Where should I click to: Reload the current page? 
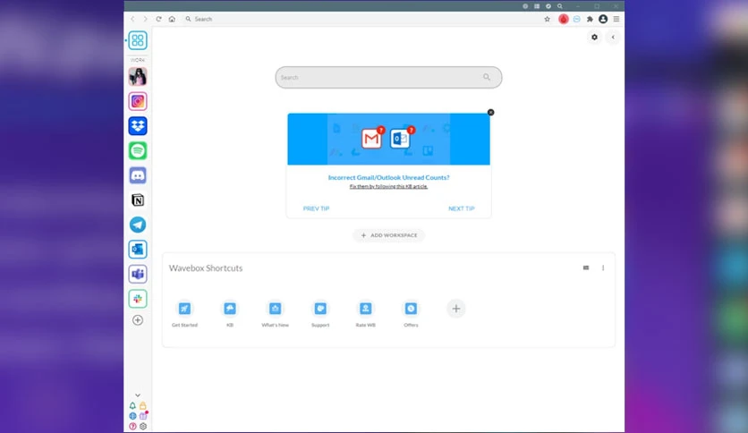click(x=159, y=19)
